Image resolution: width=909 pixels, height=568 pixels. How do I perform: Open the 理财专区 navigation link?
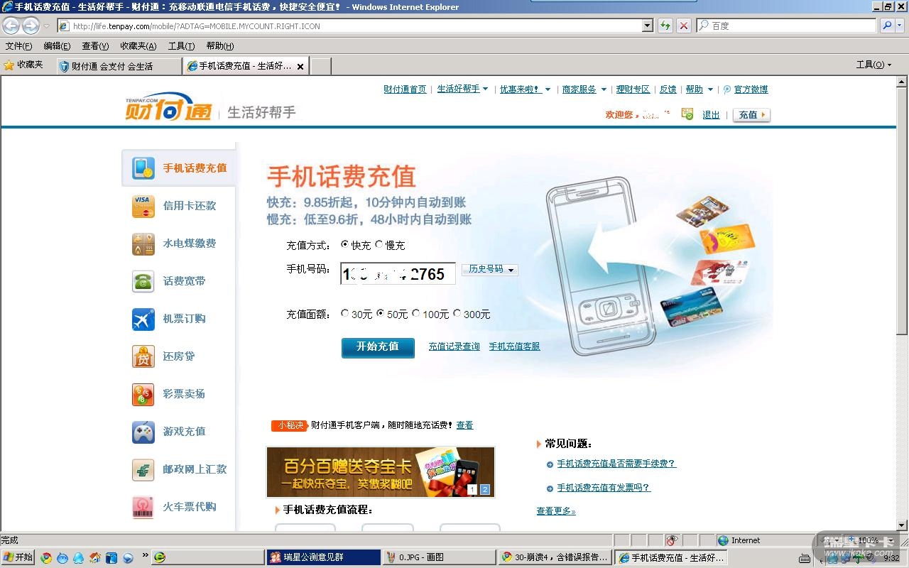[633, 89]
